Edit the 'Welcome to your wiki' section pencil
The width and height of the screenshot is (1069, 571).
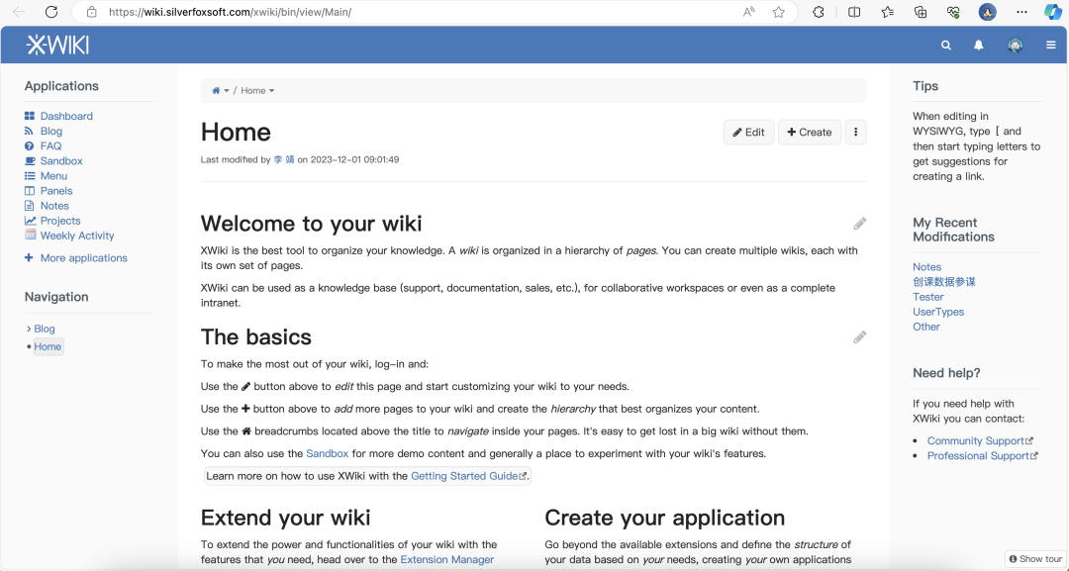point(860,224)
